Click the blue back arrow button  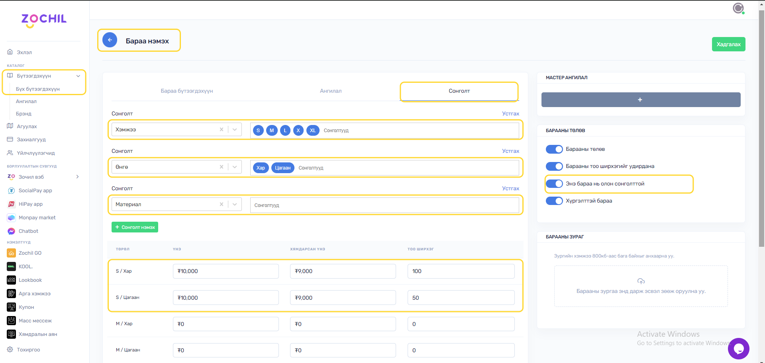[x=110, y=40]
